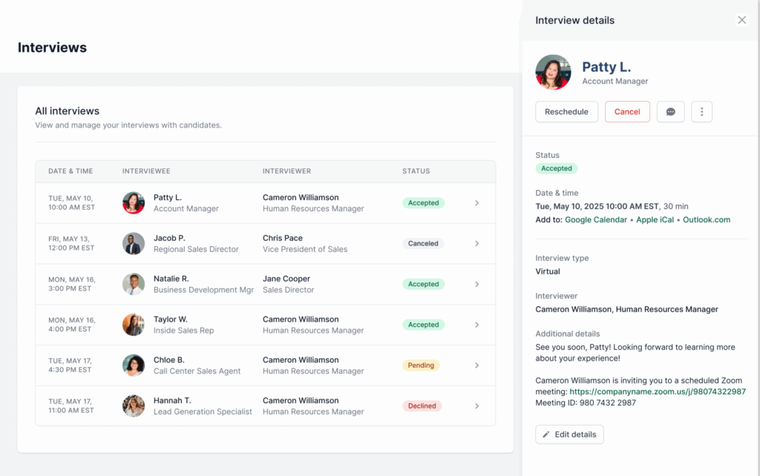Open Chloe B.'s interview via the row chevron
This screenshot has height=476, width=760.
477,365
